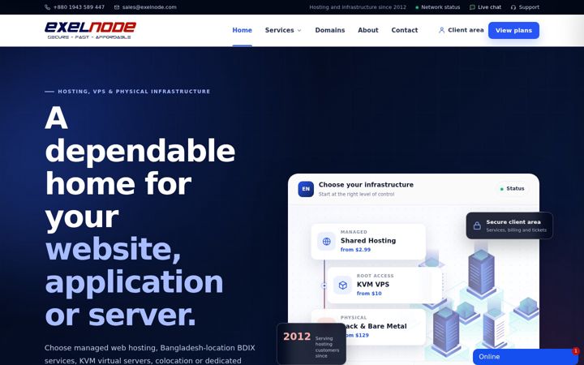The width and height of the screenshot is (584, 365).
Task: Click the Status pill in infrastructure card
Action: pos(512,189)
